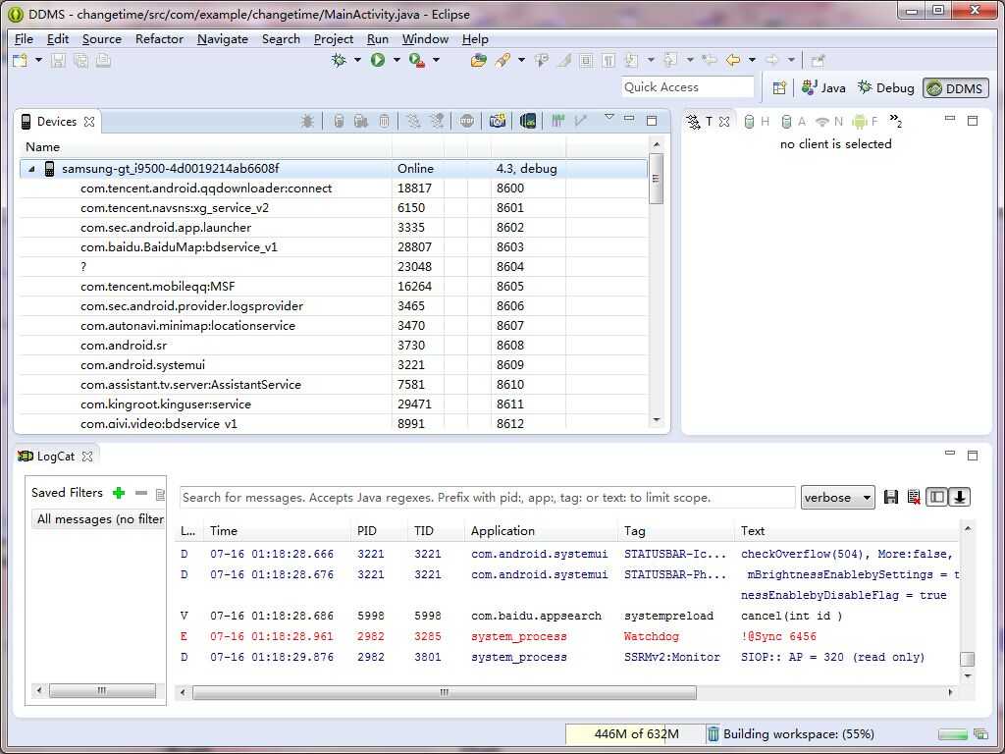Viewport: 1005px width, 754px height.
Task: Open the Window menu
Action: coord(425,39)
